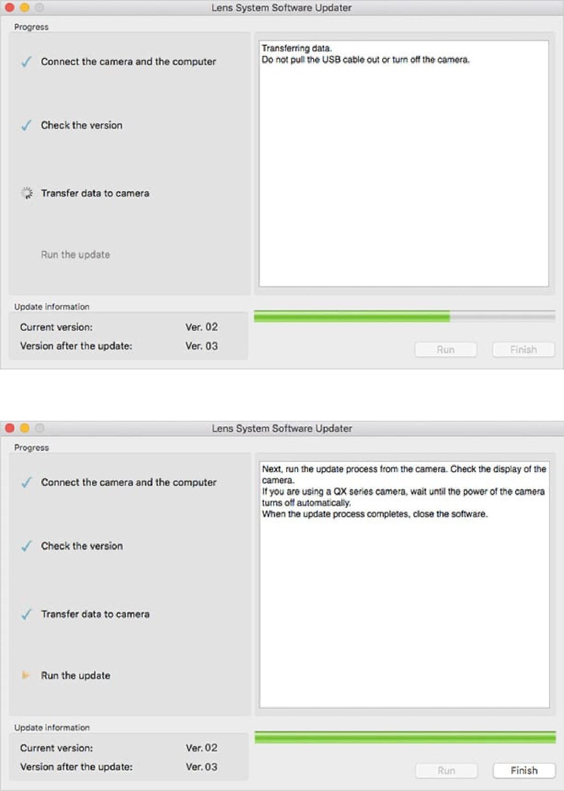The width and height of the screenshot is (564, 791).
Task: Click the upper window's Check the version checkmark
Action: [x=27, y=125]
